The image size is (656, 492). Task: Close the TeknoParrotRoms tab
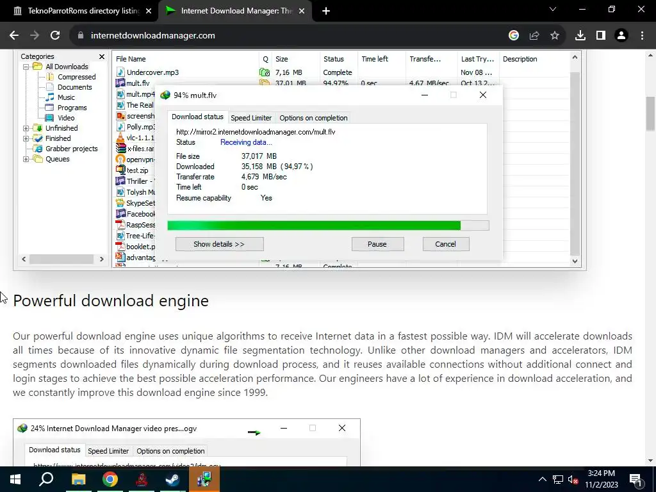coord(149,11)
